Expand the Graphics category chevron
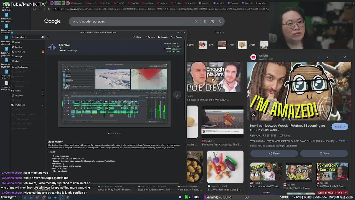This screenshot has height=200, width=355. [x=43, y=96]
